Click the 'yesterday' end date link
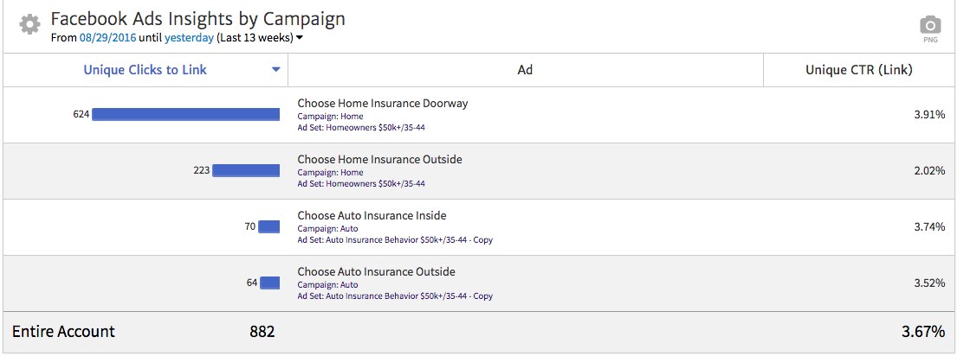The width and height of the screenshot is (957, 356). pos(189,38)
